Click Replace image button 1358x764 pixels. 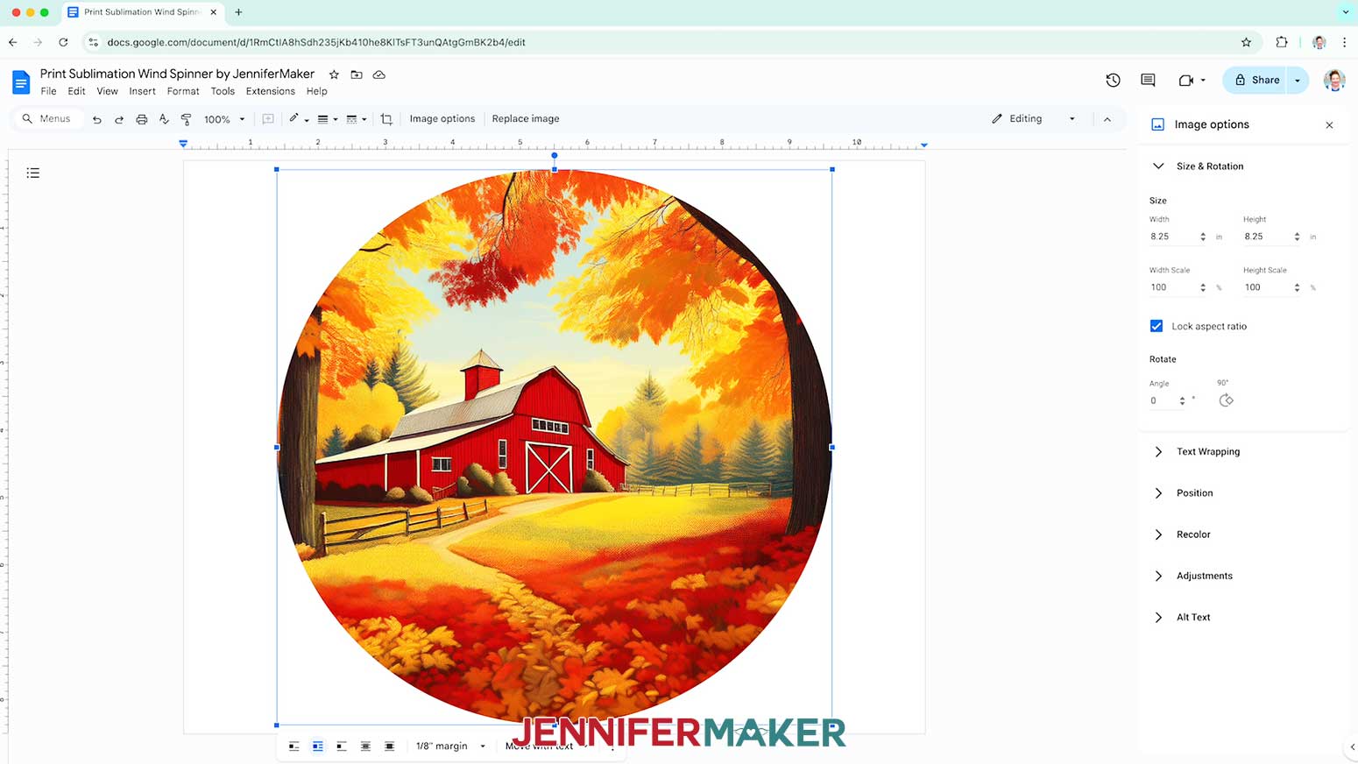(x=526, y=119)
